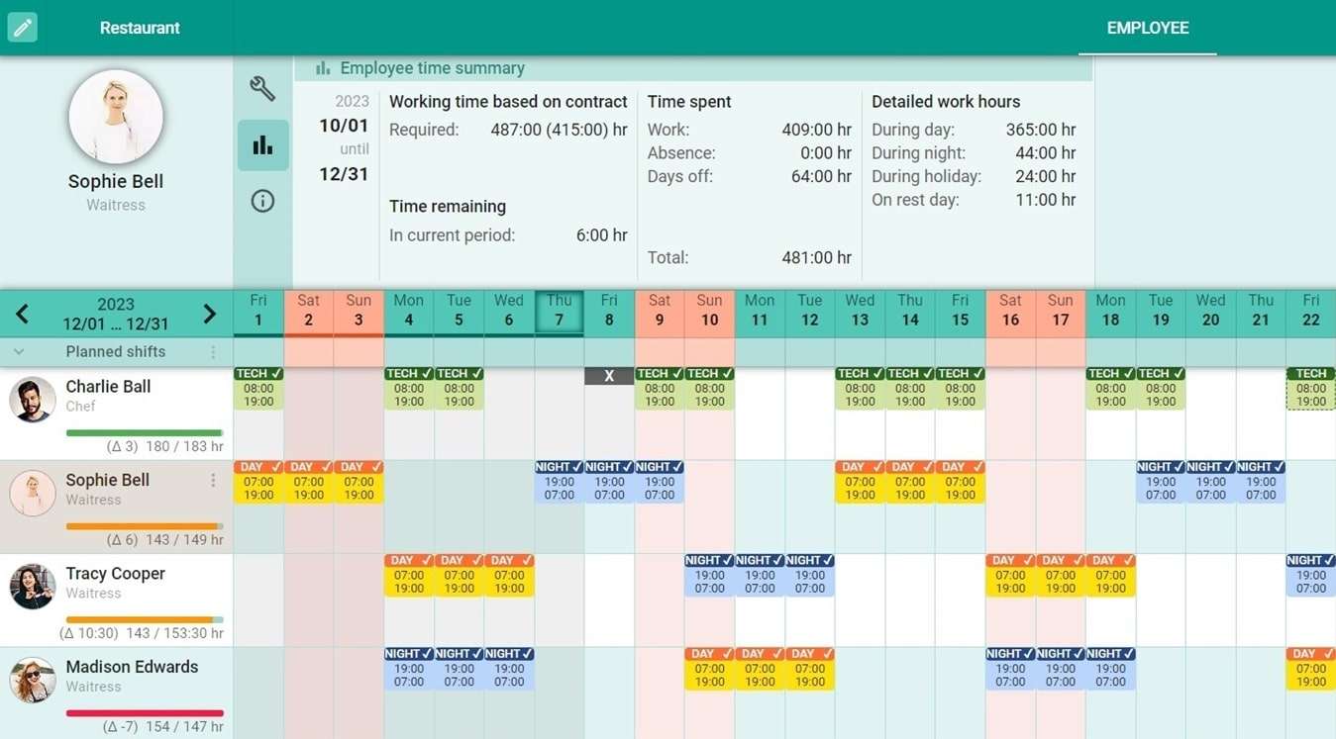Open the wrench settings panel
The height and width of the screenshot is (739, 1336).
tap(262, 89)
